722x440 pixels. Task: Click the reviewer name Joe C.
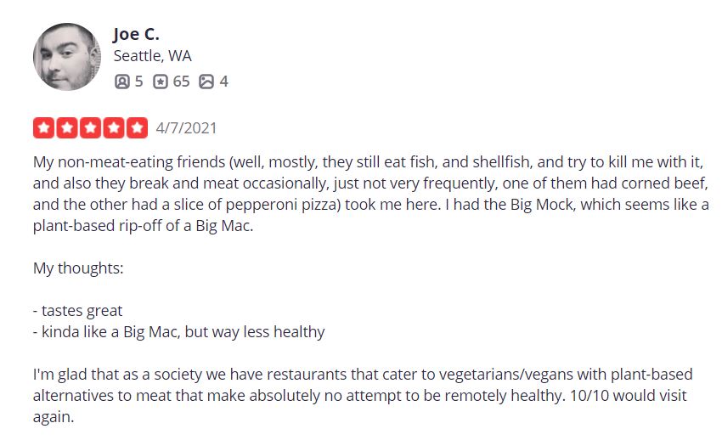coord(136,34)
